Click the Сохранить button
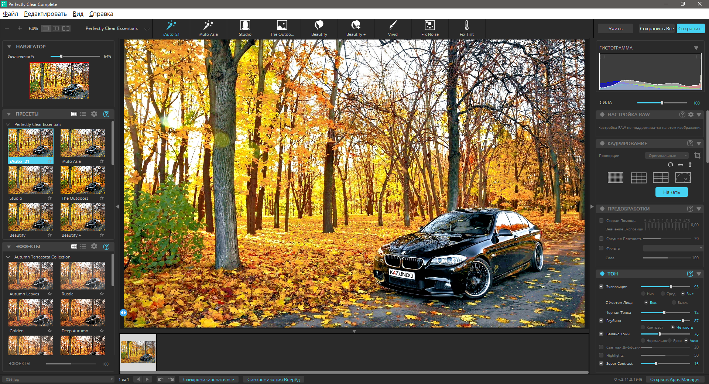709x384 pixels. (690, 28)
